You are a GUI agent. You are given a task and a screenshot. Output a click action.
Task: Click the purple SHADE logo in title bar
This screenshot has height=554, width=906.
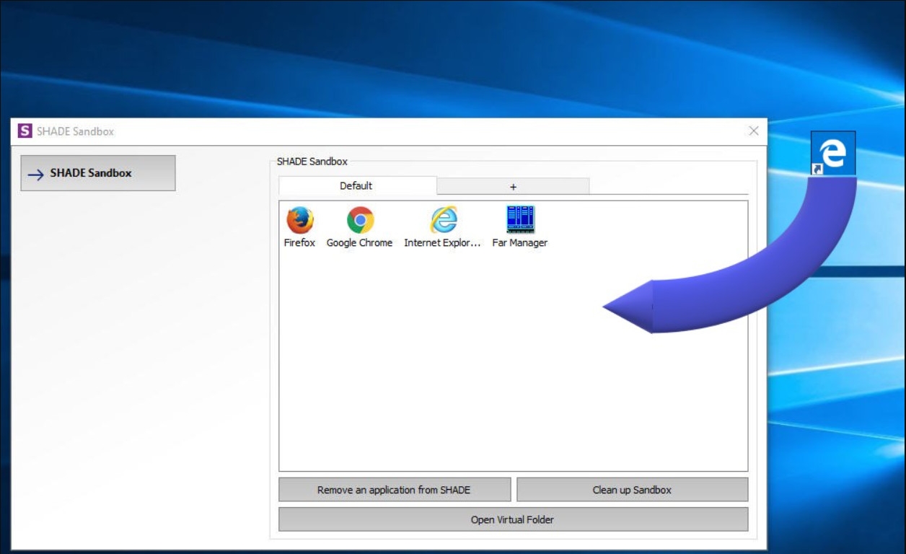click(25, 131)
